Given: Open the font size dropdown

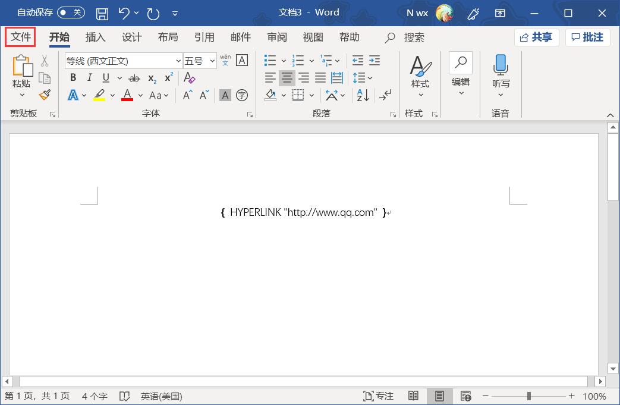Looking at the screenshot, I should click(212, 61).
